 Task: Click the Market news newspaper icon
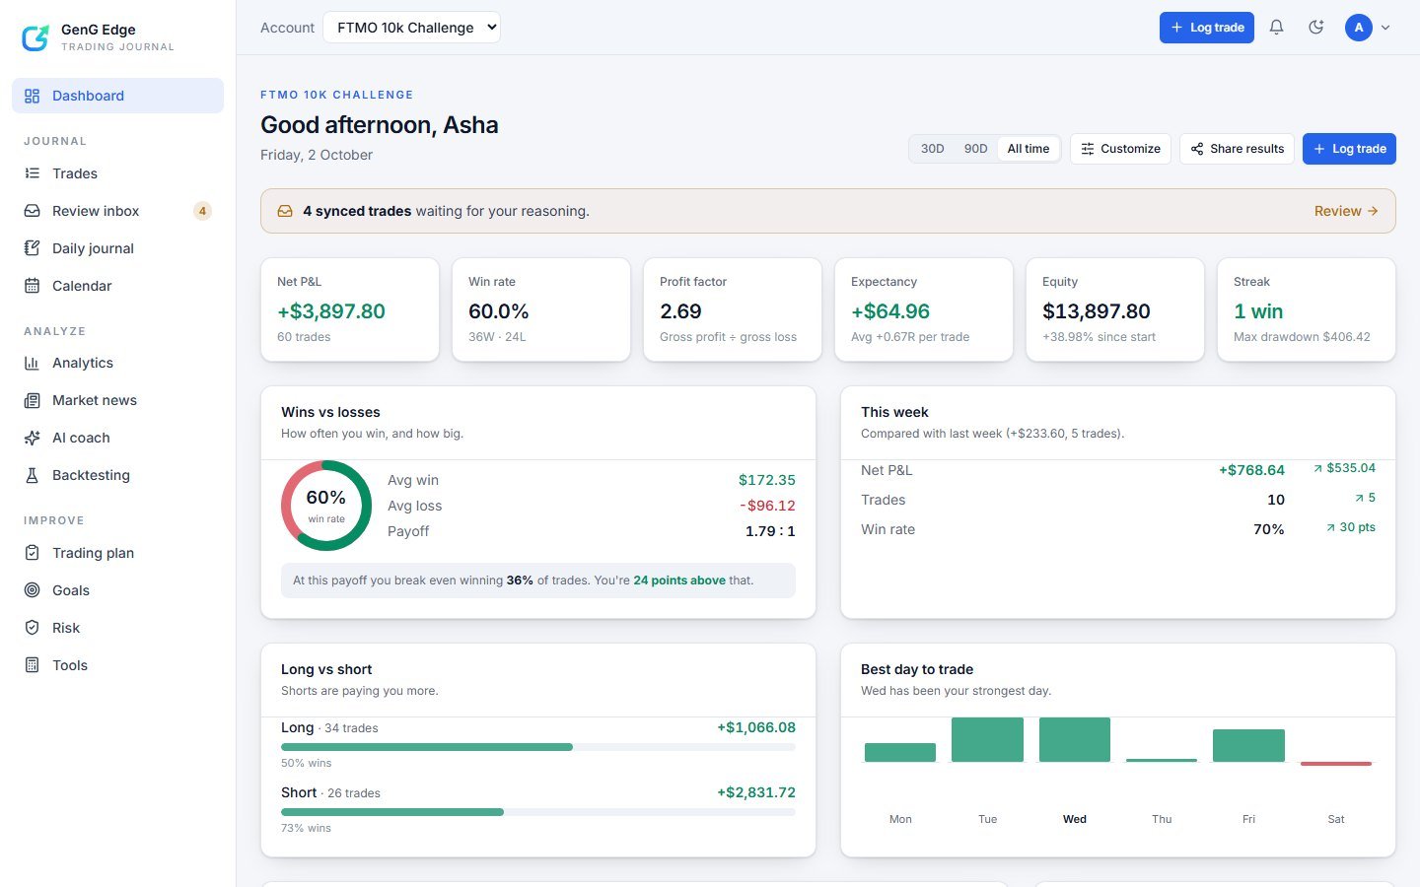pyautogui.click(x=32, y=400)
